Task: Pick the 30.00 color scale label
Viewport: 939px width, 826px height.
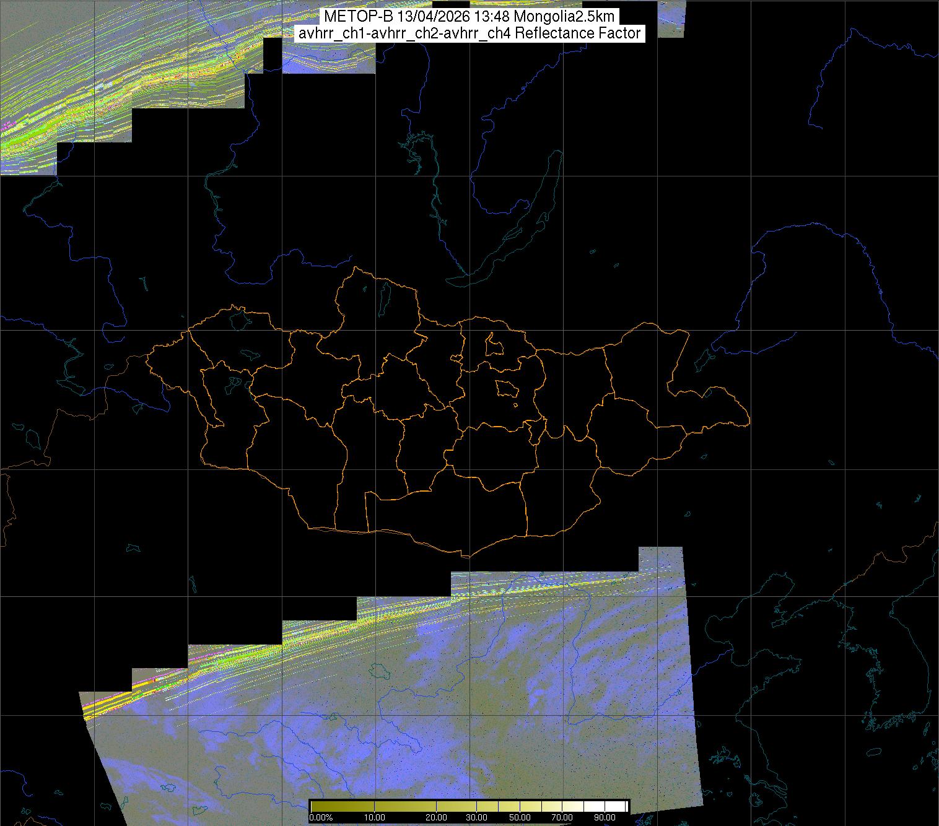Action: pos(478,817)
